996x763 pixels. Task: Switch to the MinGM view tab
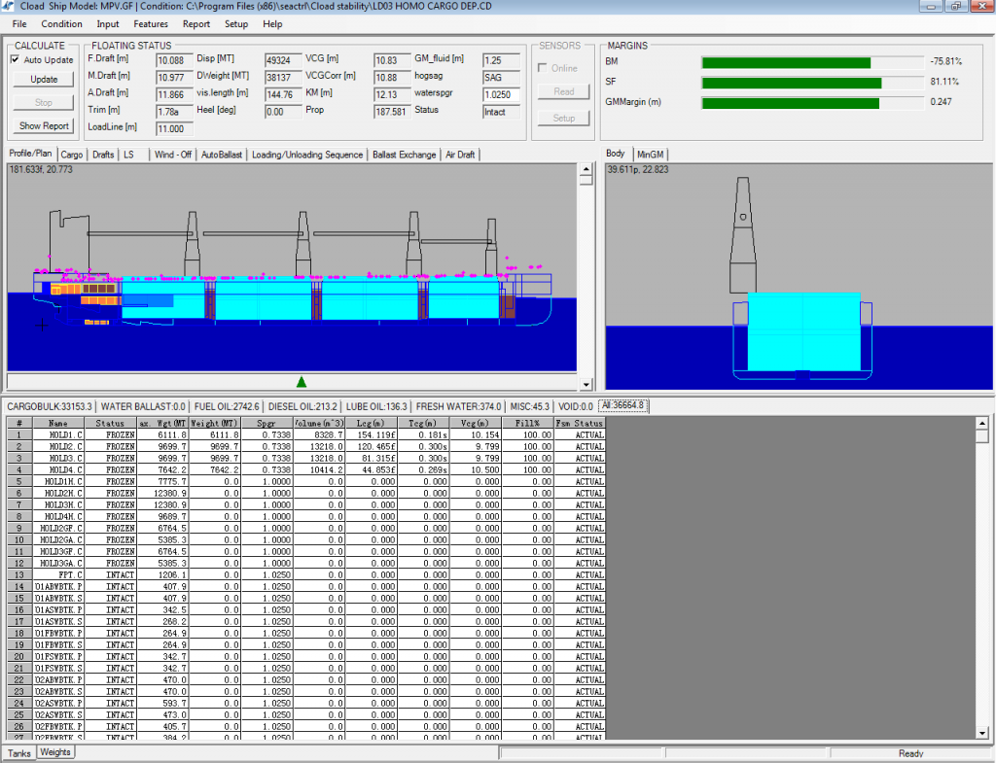point(650,154)
